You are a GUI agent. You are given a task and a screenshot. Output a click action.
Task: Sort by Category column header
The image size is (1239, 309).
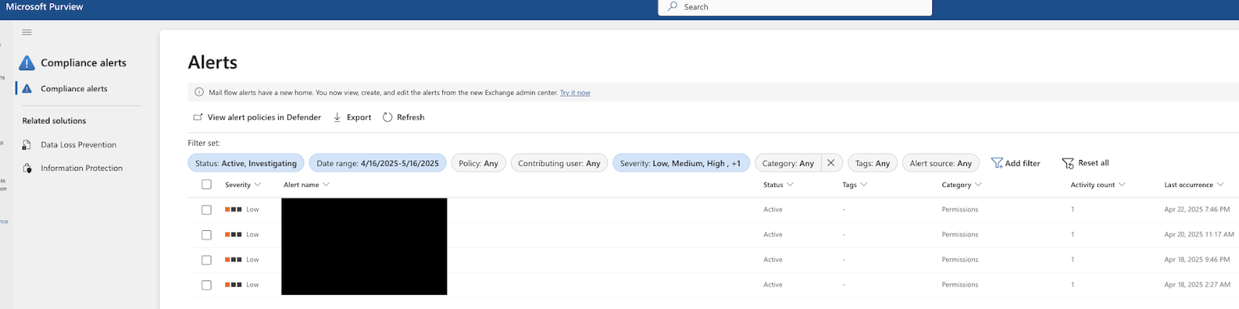(x=962, y=185)
